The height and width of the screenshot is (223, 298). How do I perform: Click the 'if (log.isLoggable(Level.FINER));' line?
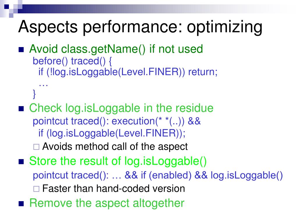click(112, 133)
